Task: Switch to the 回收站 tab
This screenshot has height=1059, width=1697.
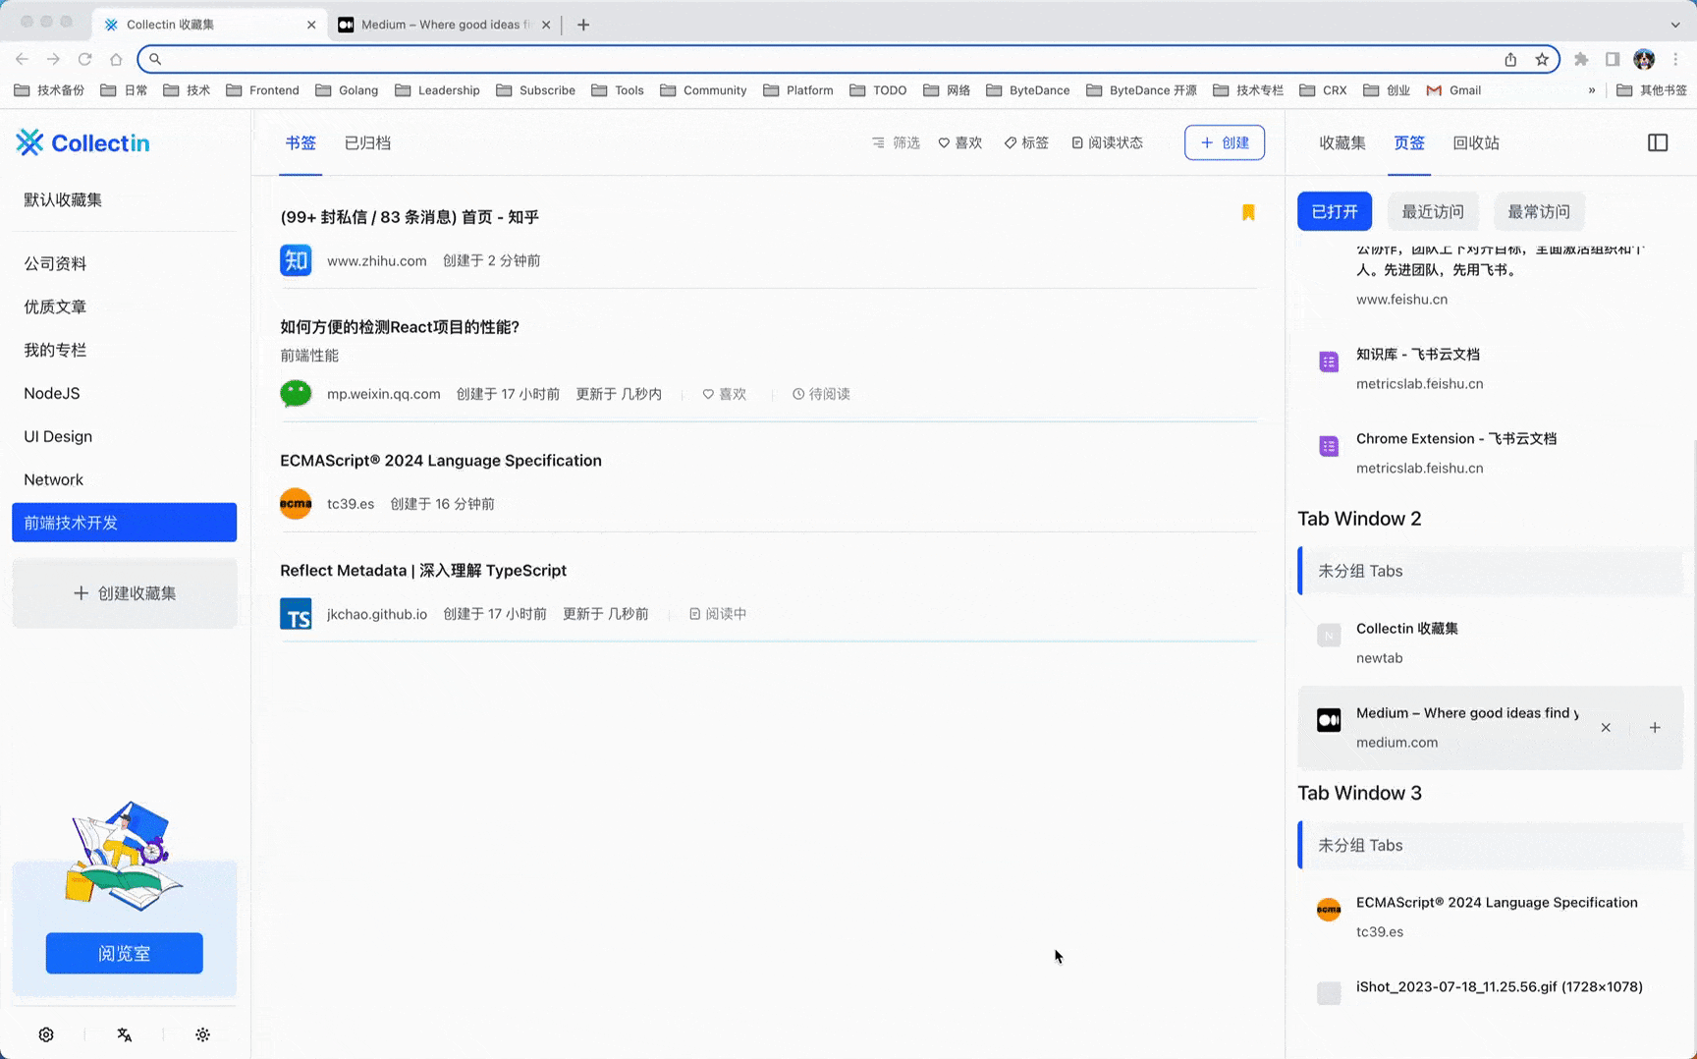Action: pyautogui.click(x=1476, y=142)
